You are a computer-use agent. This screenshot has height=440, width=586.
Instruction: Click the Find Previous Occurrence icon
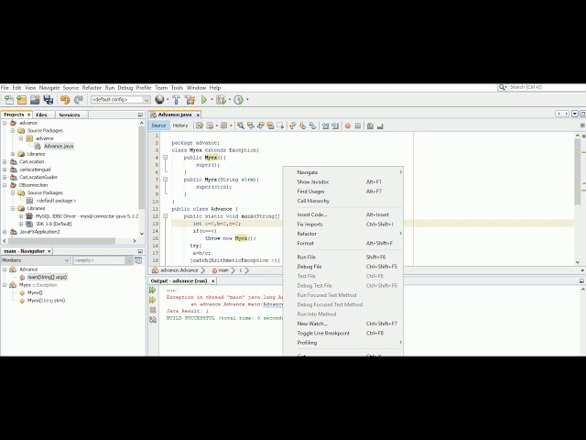click(250, 126)
